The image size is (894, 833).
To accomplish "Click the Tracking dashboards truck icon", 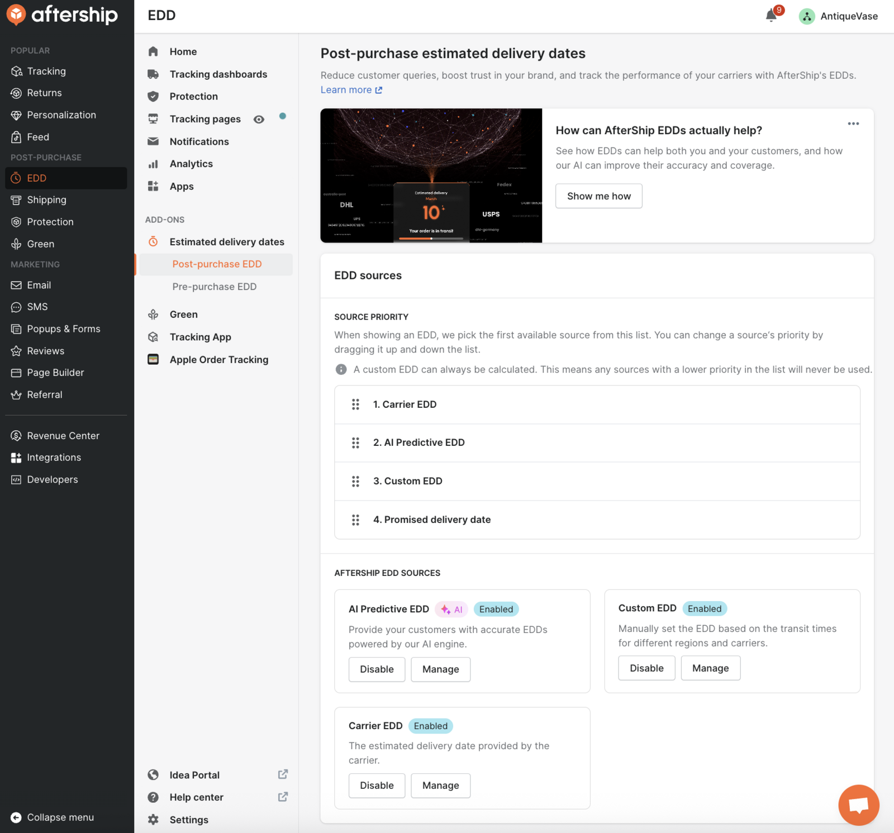I will [x=153, y=74].
